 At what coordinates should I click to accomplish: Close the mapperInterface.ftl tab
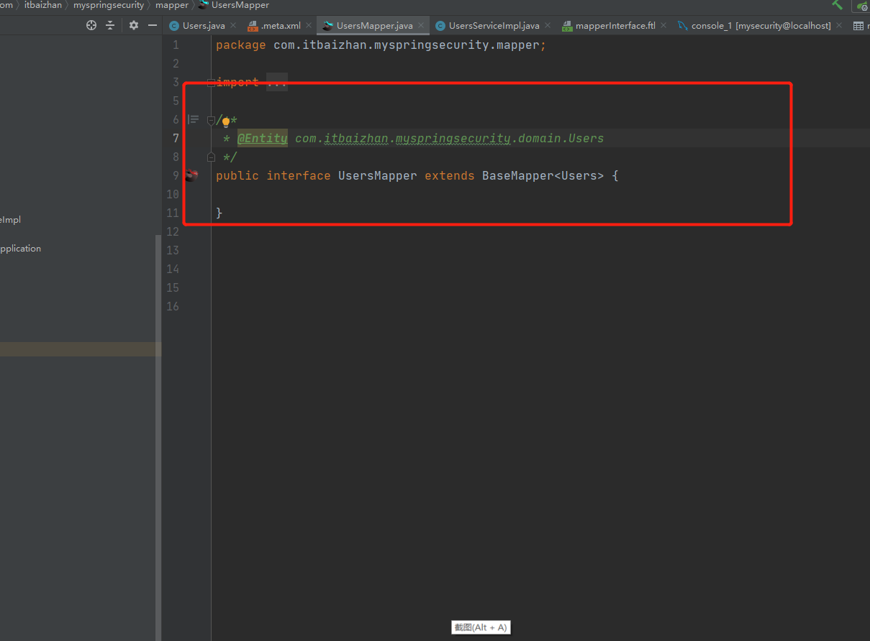pos(663,25)
